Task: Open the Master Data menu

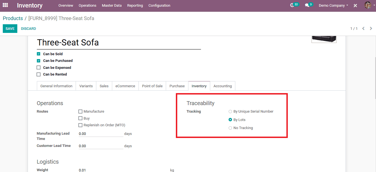Action: tap(112, 6)
